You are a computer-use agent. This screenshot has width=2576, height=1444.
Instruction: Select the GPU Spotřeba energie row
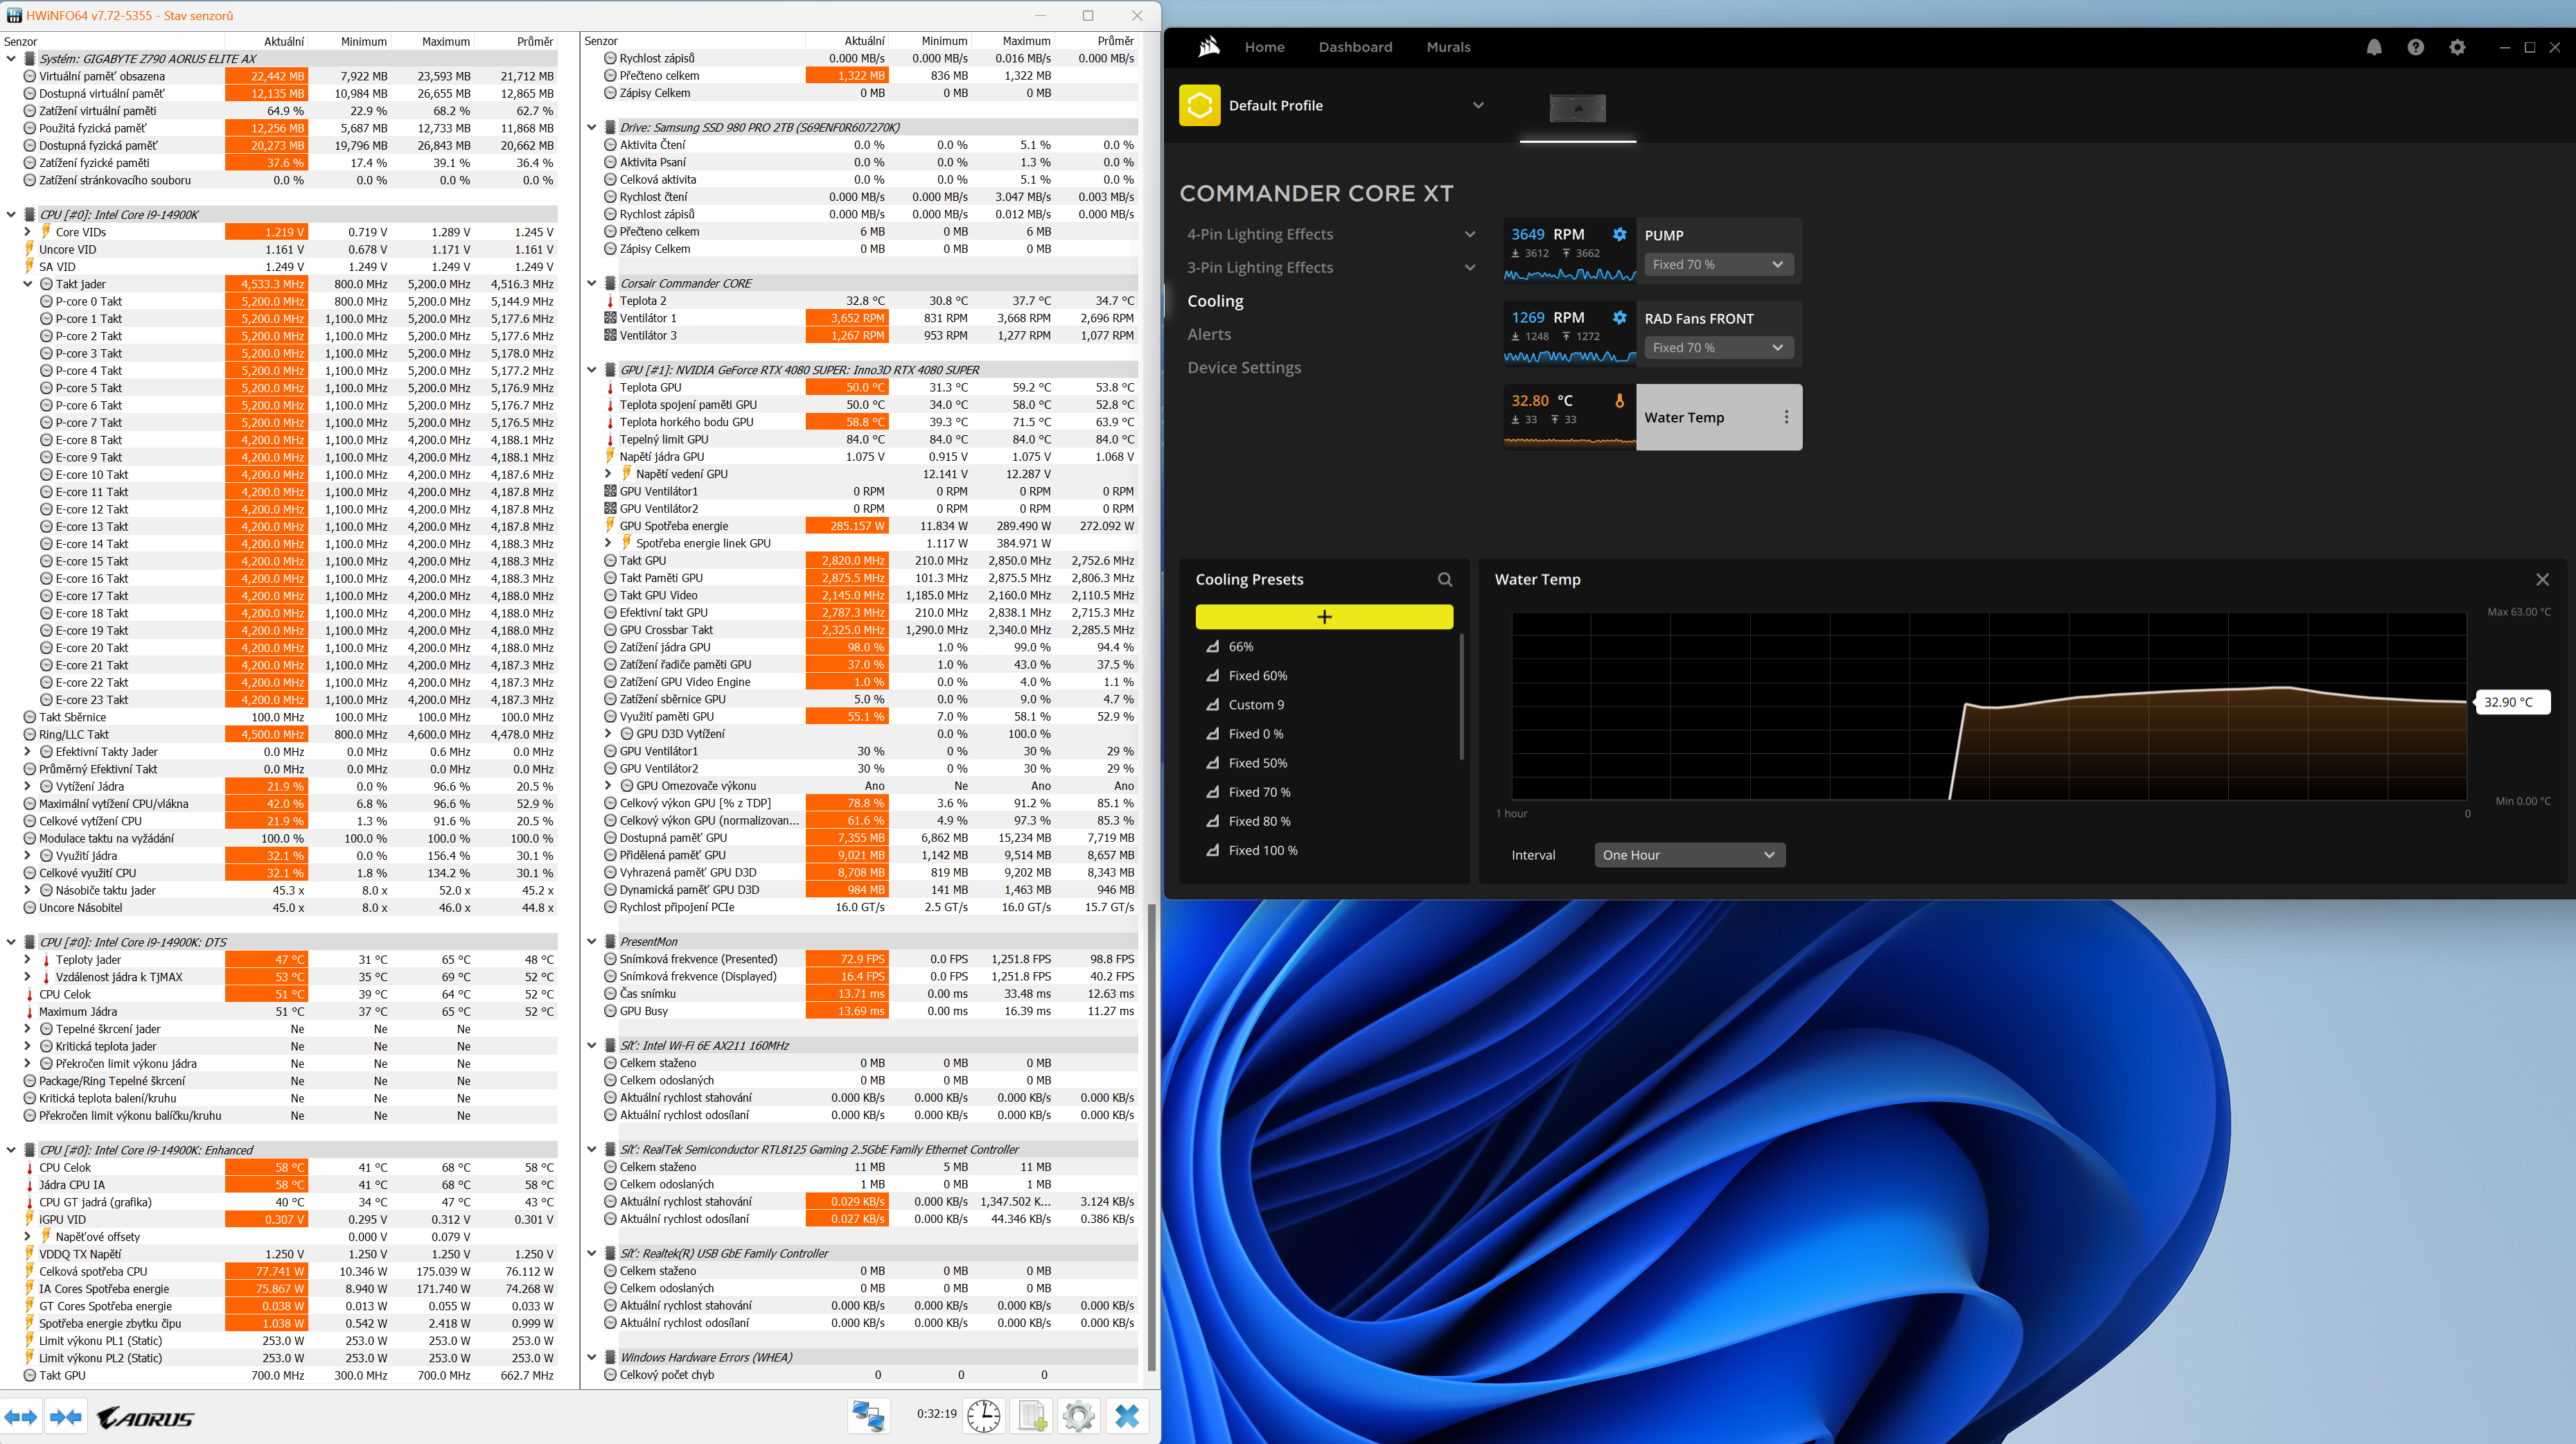coord(870,526)
